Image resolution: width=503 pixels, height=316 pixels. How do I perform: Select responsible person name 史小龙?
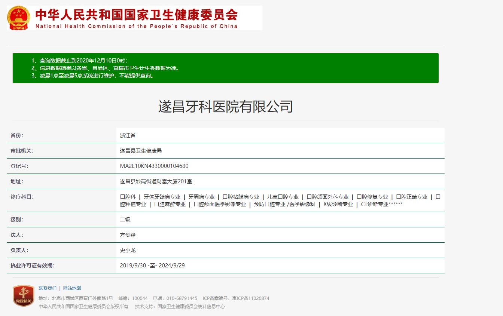point(128,251)
